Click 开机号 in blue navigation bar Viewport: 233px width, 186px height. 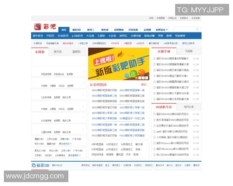click(x=50, y=36)
